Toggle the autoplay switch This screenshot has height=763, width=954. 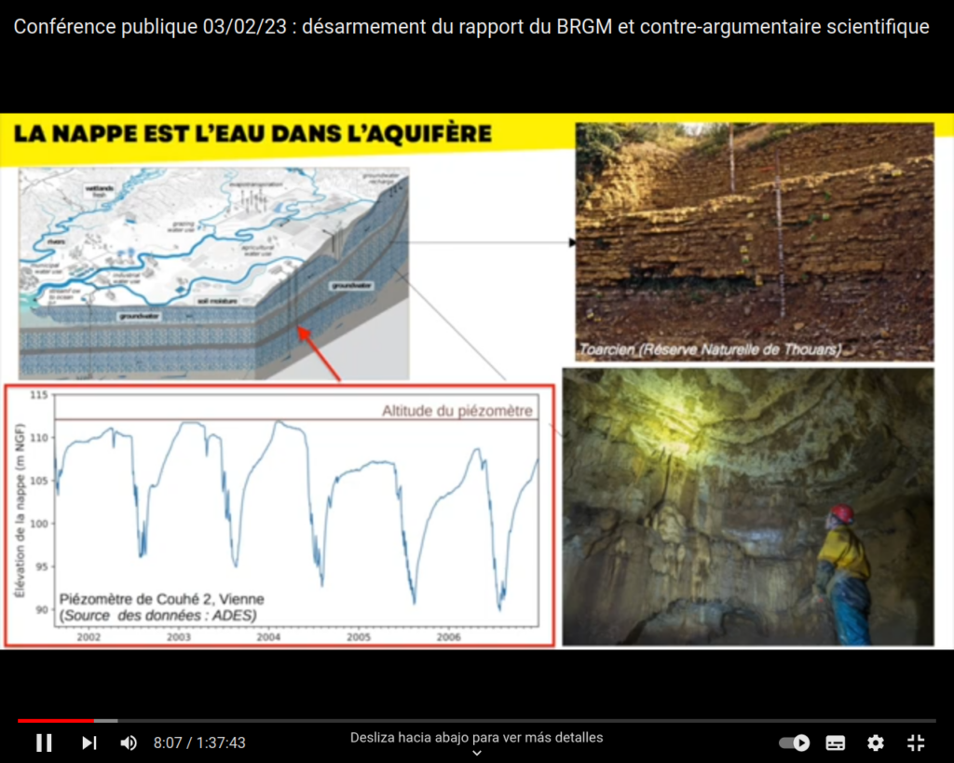tap(794, 743)
